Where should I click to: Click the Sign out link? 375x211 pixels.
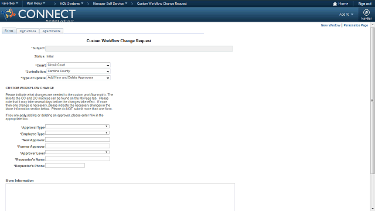click(364, 4)
